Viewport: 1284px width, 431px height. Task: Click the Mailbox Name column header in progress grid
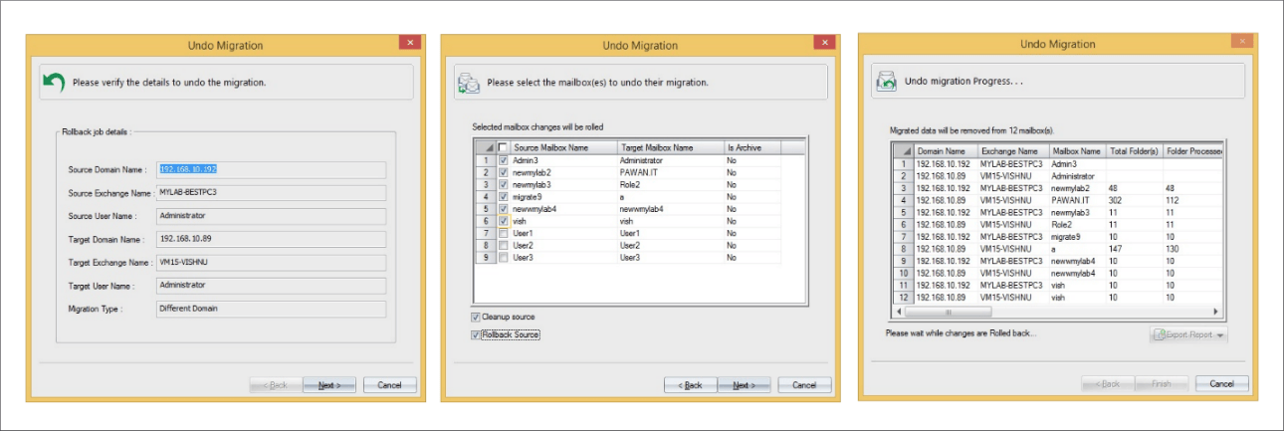[1077, 151]
